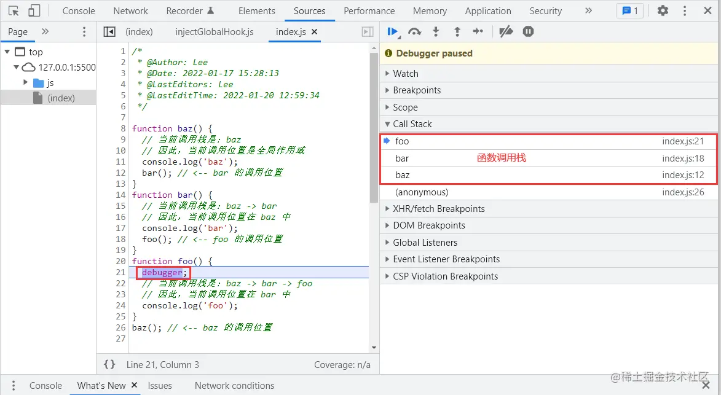Hide the navigator sidebar
Image resolution: width=721 pixels, height=395 pixels.
[x=109, y=31]
